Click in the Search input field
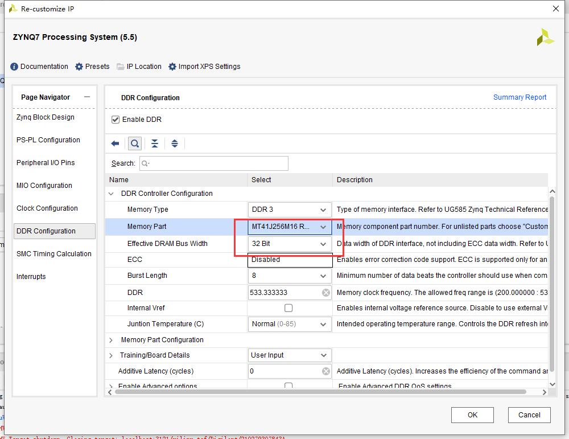Screen dimensions: 569x439 (214, 163)
